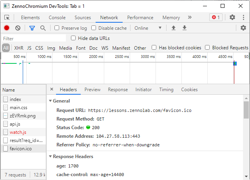
Task: Switch to the Console tab
Action: tap(57, 18)
